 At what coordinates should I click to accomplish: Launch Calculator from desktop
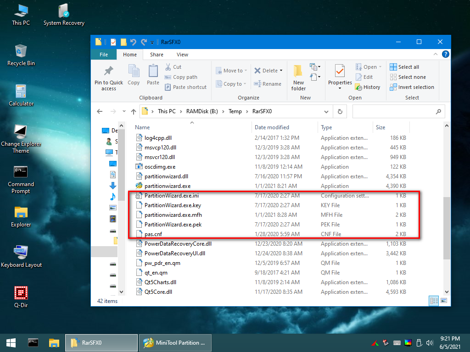(x=21, y=96)
